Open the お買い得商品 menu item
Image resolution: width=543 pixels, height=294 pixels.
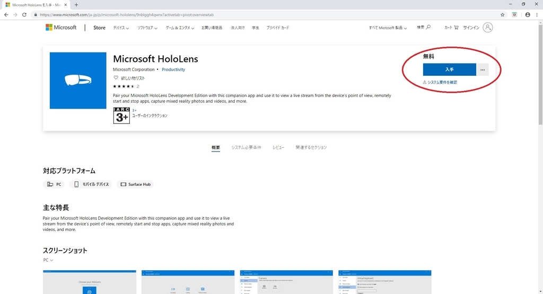tap(212, 28)
